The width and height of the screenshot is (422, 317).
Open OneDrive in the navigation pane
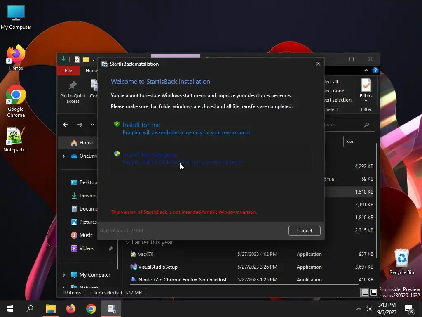tap(84, 156)
